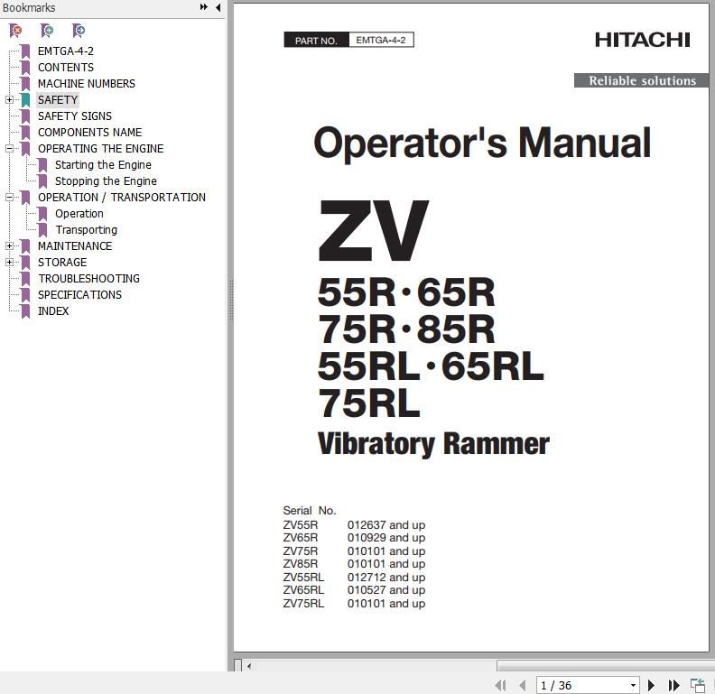Open the OPERATION / TRANSPORTATION bookmark
The width and height of the screenshot is (715, 694).
point(122,198)
